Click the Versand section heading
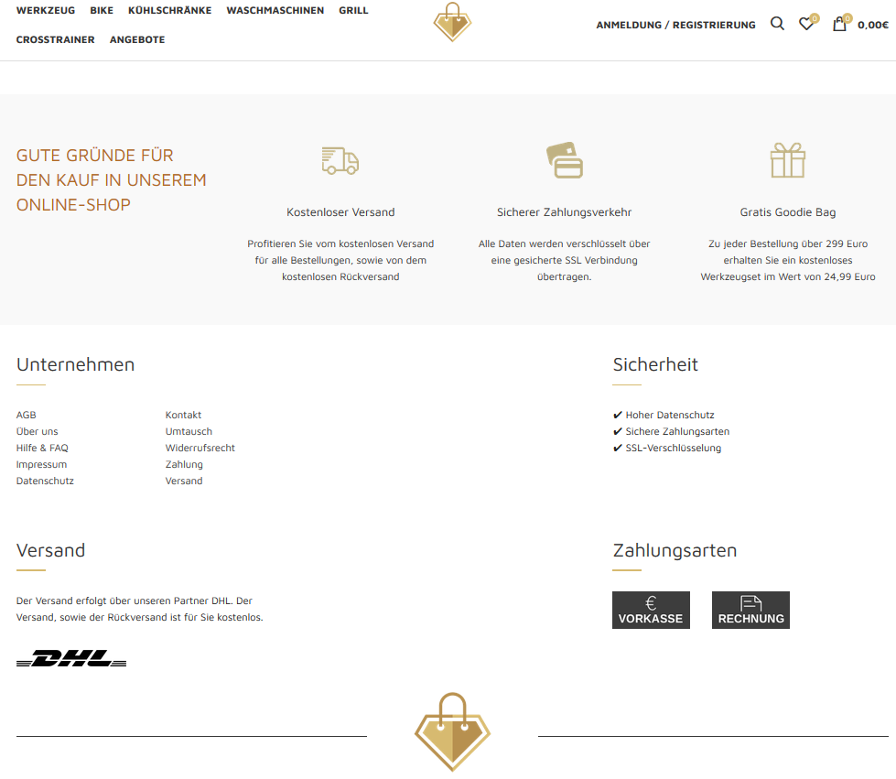 click(51, 550)
